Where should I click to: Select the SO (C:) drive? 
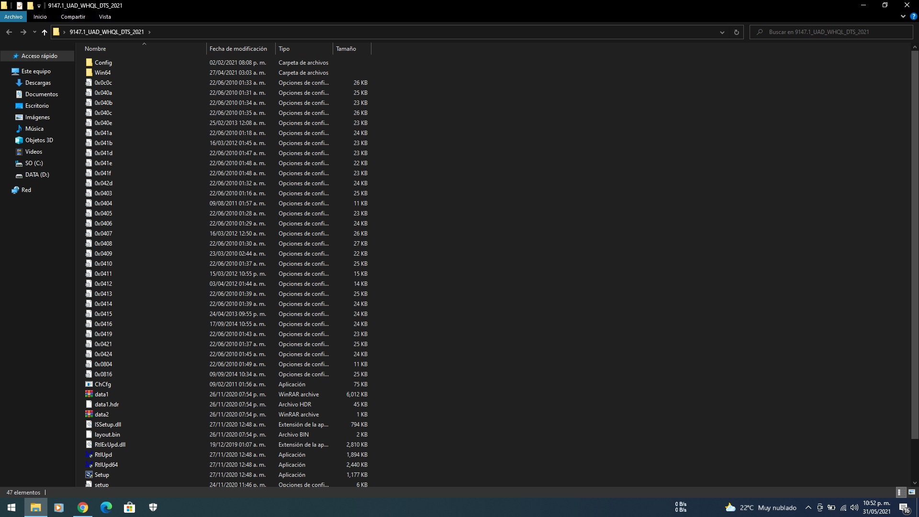pos(34,163)
